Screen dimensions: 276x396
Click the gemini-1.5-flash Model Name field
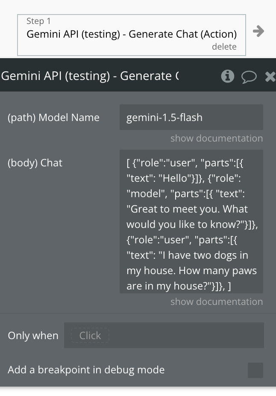point(191,118)
